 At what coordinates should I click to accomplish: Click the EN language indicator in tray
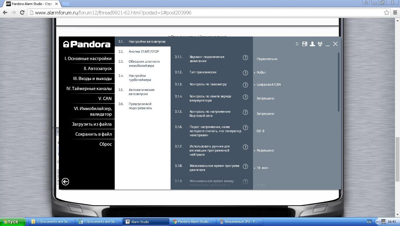(x=369, y=222)
